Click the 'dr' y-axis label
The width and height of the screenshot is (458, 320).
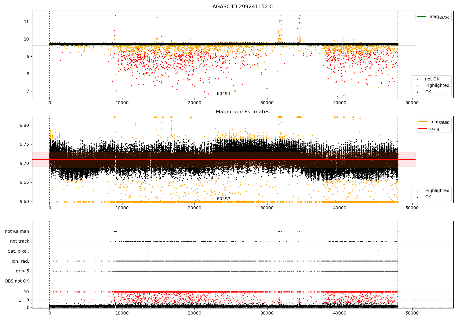point(20,300)
